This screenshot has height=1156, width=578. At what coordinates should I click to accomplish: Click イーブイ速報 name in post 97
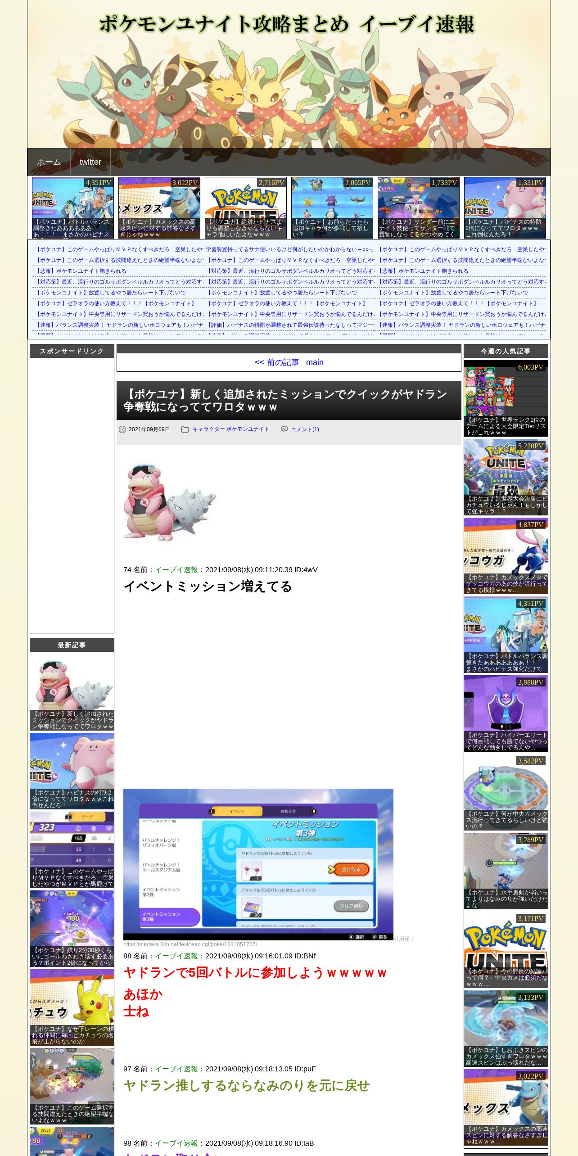176,1069
